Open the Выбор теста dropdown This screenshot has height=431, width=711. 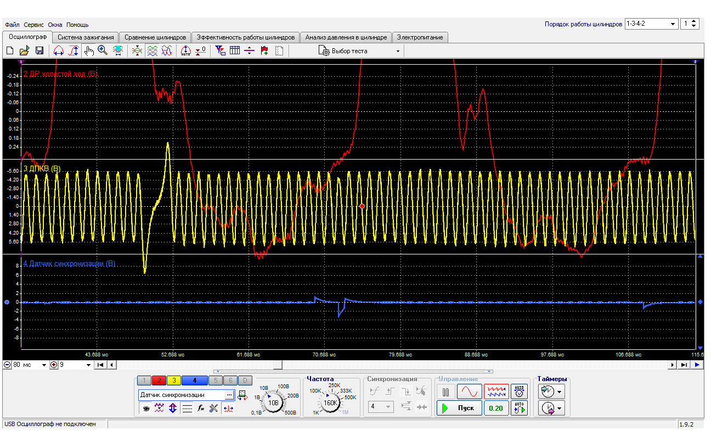359,51
